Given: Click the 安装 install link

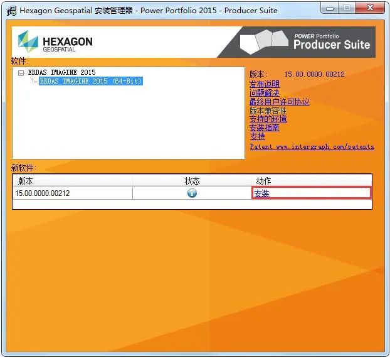Looking at the screenshot, I should (x=261, y=193).
